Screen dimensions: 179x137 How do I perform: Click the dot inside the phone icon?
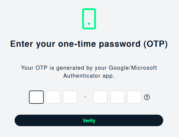pos(89,24)
